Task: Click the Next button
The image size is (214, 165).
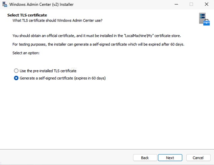Action: pyautogui.click(x=170, y=158)
